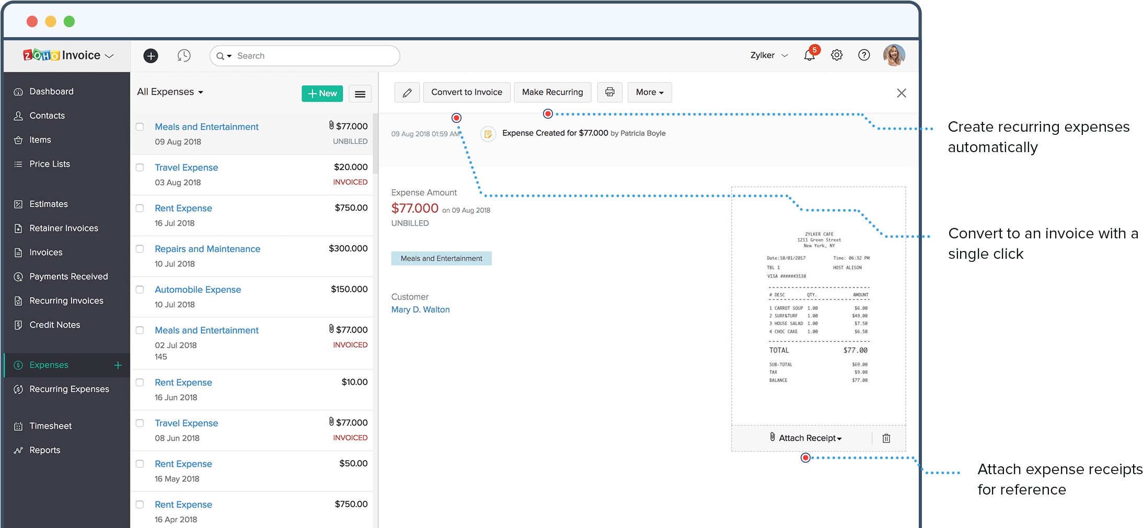The image size is (1143, 528).
Task: Check the Travel Expense 03 Aug checkbox
Action: coord(140,167)
